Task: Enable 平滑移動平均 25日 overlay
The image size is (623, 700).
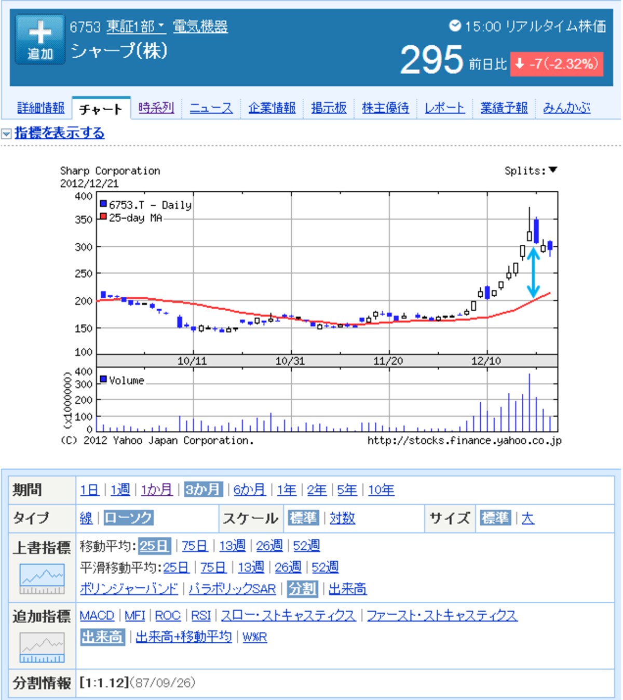Action: [x=176, y=567]
